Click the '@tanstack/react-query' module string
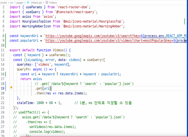 point(75,12)
